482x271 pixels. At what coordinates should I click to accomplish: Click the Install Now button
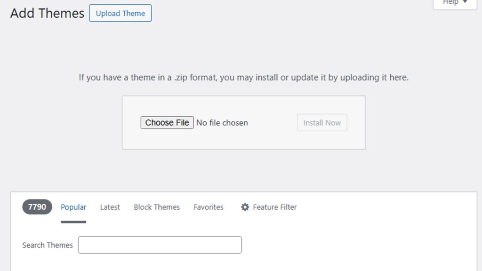tap(322, 122)
